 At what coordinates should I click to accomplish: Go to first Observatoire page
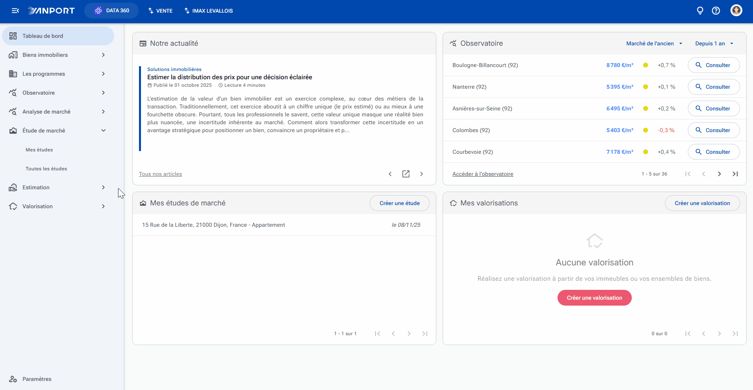(x=688, y=174)
